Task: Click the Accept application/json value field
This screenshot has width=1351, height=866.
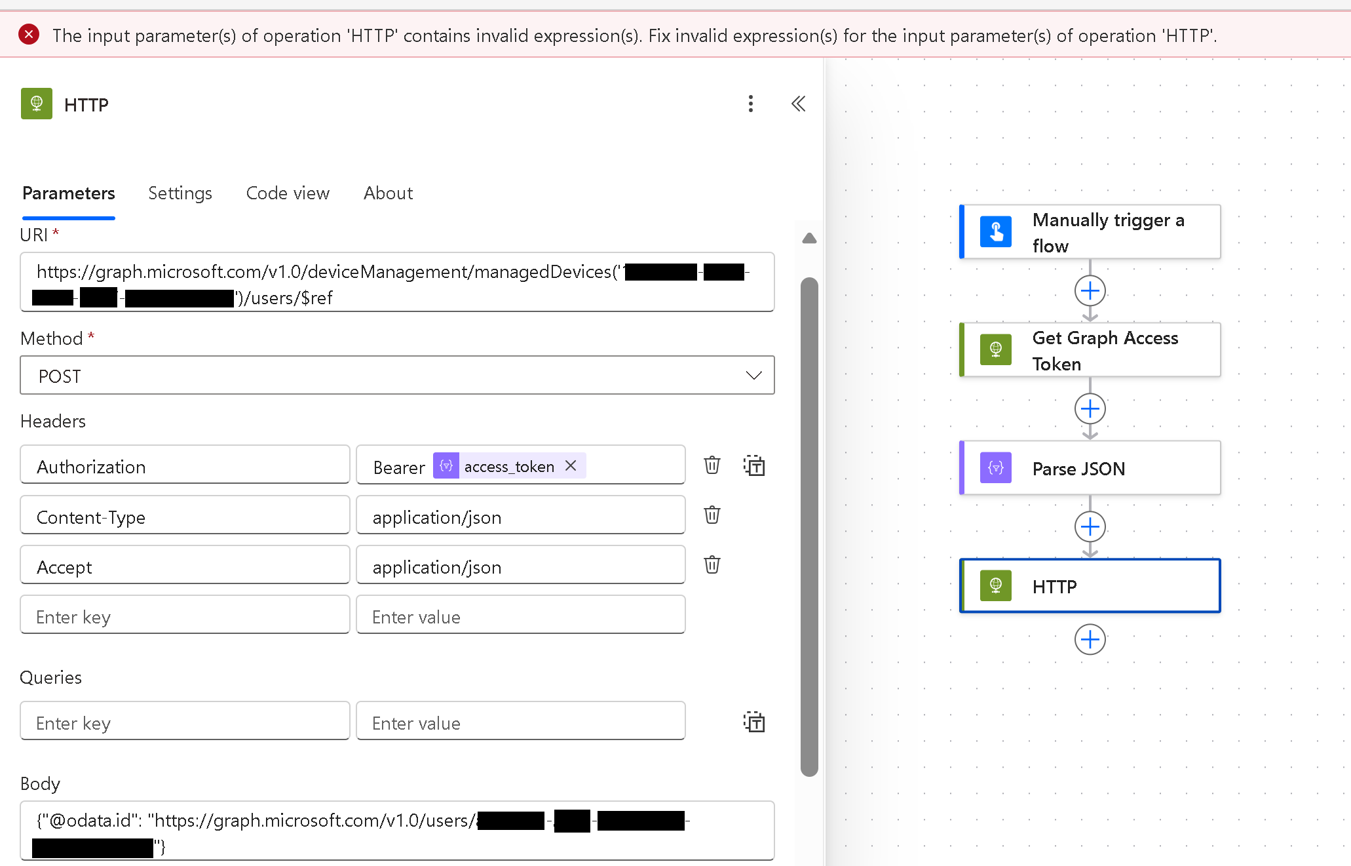Action: [x=520, y=564]
